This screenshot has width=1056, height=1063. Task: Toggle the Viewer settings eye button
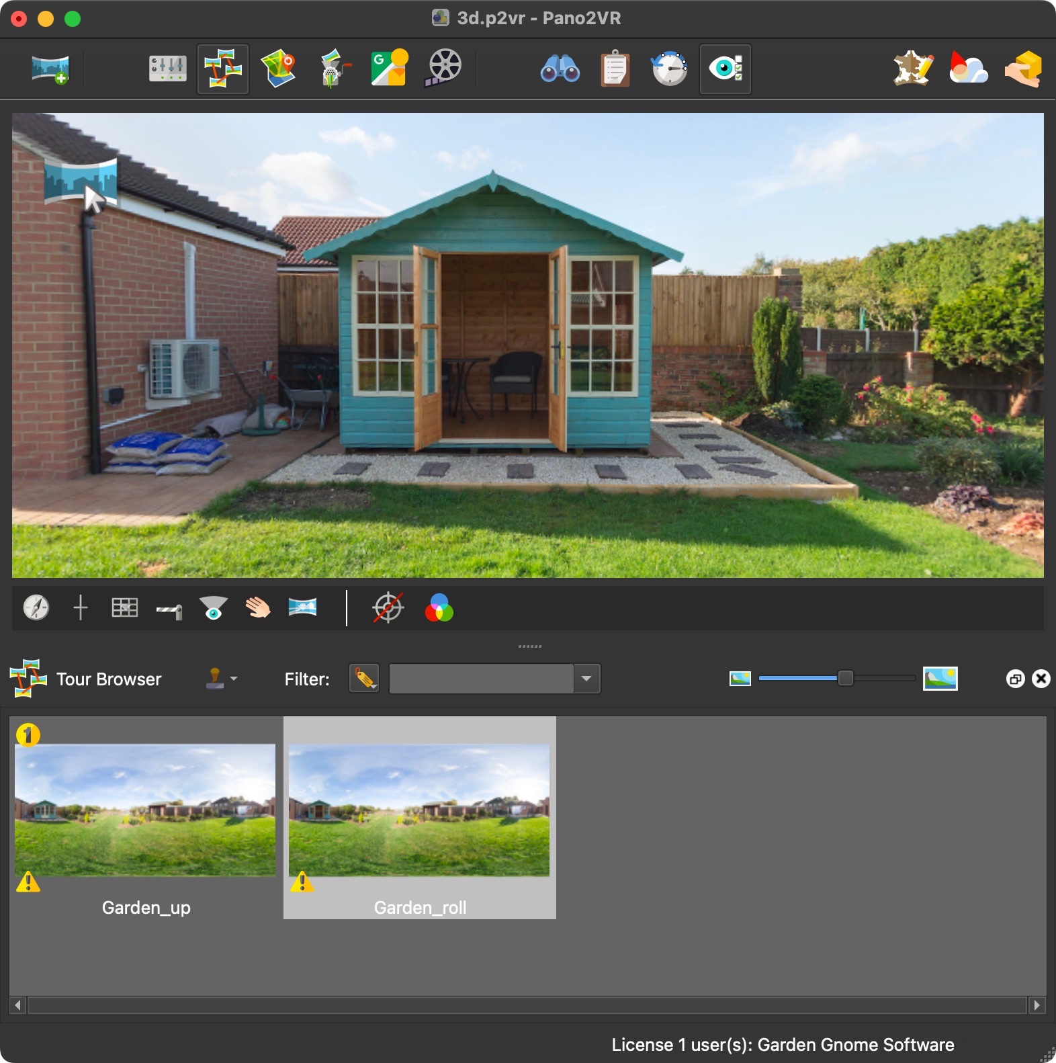coord(725,69)
